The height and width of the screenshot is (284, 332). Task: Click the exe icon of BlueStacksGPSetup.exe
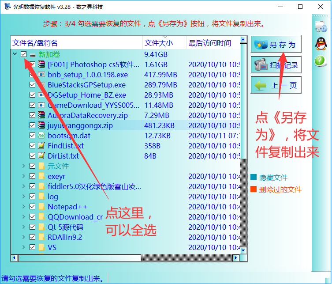point(41,85)
